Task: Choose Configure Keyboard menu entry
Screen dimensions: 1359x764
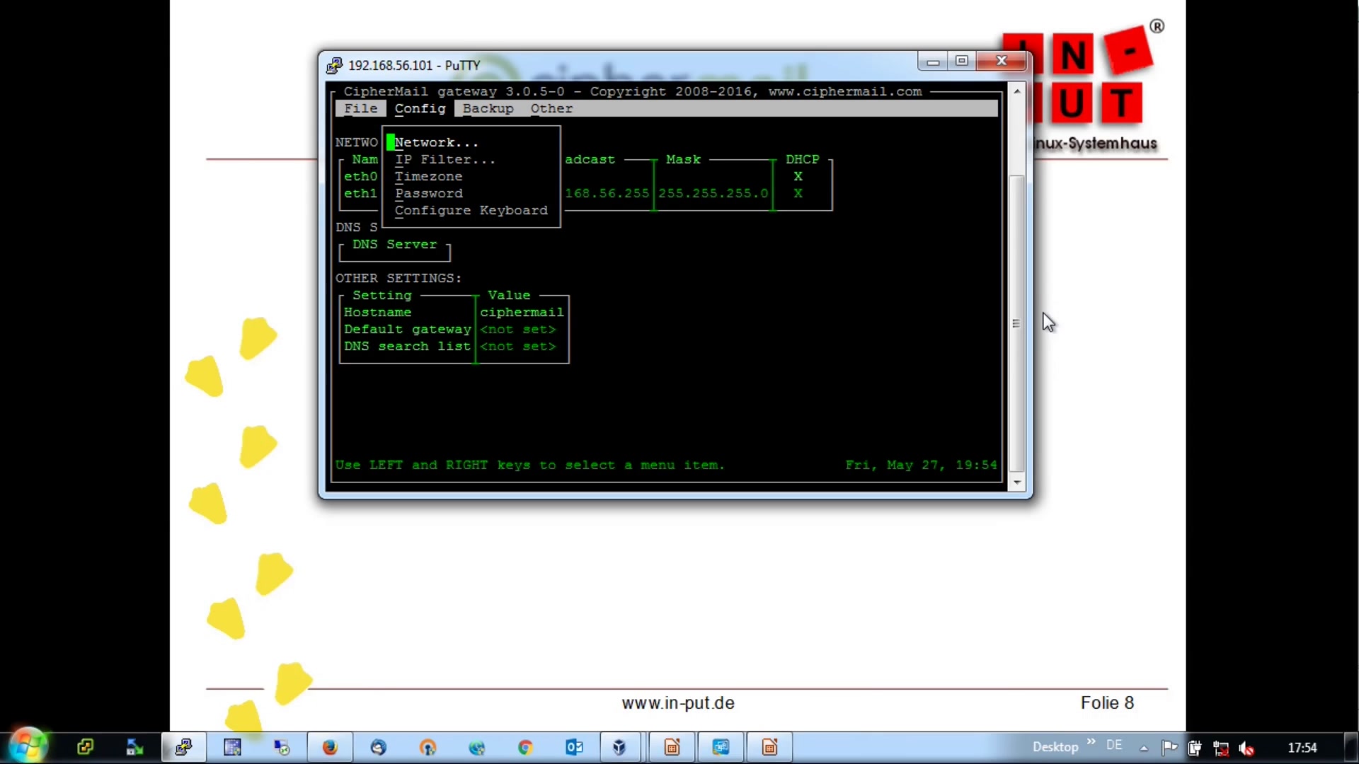Action: (x=471, y=210)
